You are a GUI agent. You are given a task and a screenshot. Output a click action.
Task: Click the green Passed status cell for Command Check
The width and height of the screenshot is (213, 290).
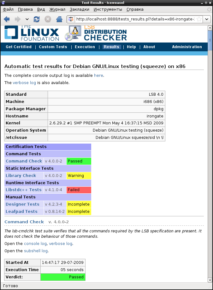pyautogui.click(x=79, y=161)
